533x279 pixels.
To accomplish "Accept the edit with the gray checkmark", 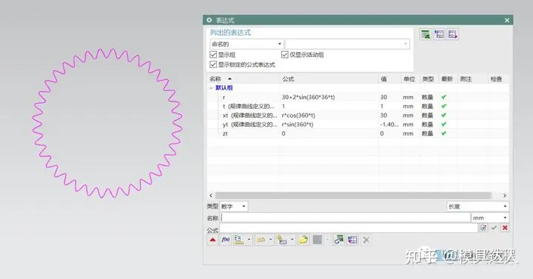I will tap(494, 228).
